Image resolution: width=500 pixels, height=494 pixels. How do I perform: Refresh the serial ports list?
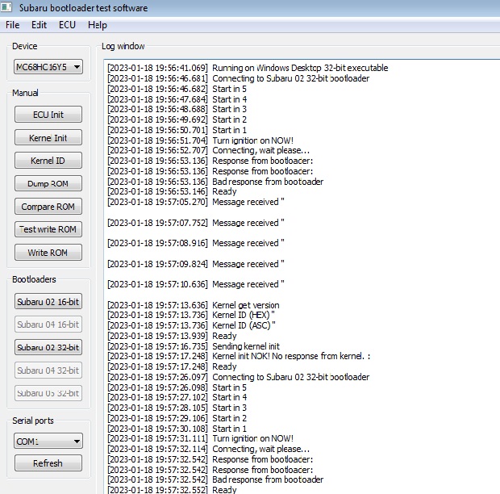point(48,463)
